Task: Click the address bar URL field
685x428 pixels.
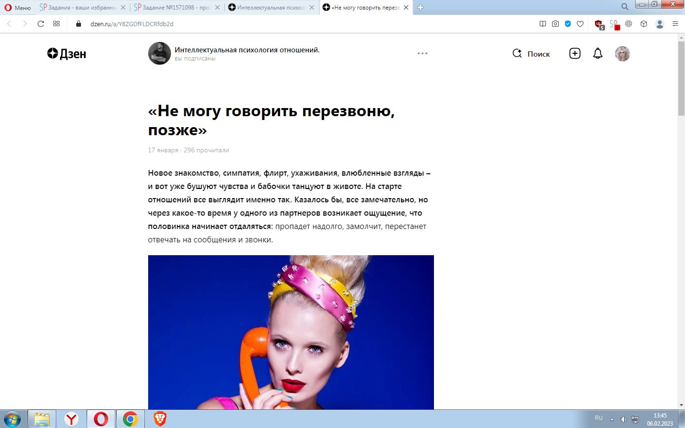Action: point(305,24)
